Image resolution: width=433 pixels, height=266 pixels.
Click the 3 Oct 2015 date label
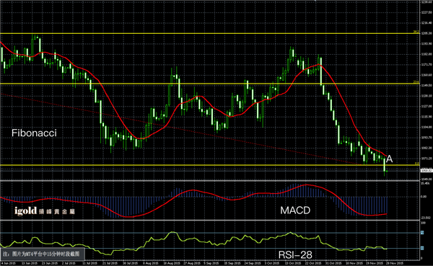click(272, 263)
